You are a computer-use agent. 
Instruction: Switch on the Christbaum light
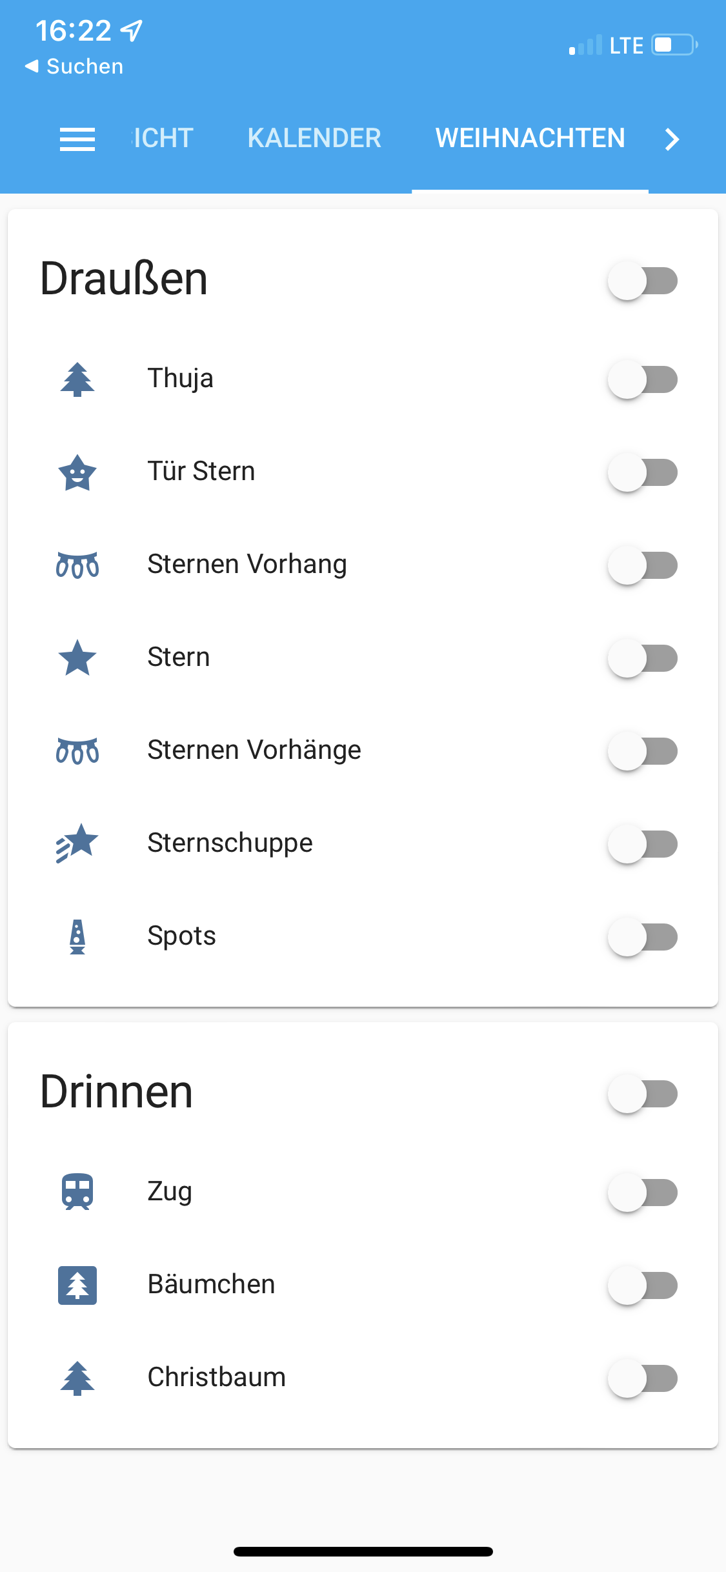[642, 1378]
